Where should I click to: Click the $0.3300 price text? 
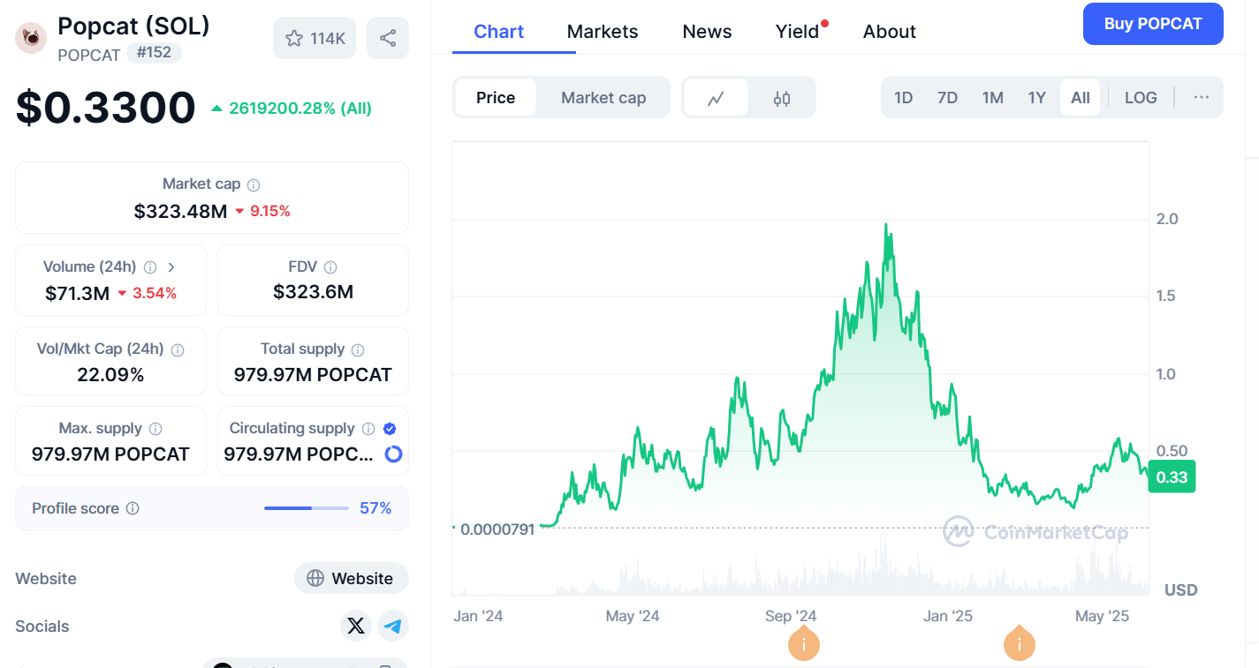(x=105, y=108)
